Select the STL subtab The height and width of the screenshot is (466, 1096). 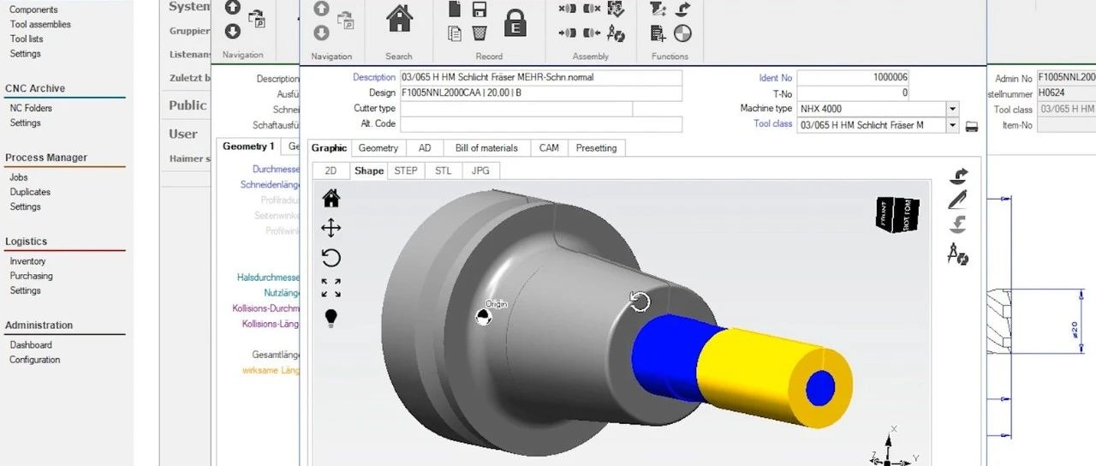(443, 170)
